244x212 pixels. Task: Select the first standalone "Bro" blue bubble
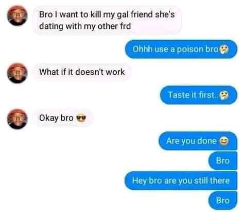[223, 161]
